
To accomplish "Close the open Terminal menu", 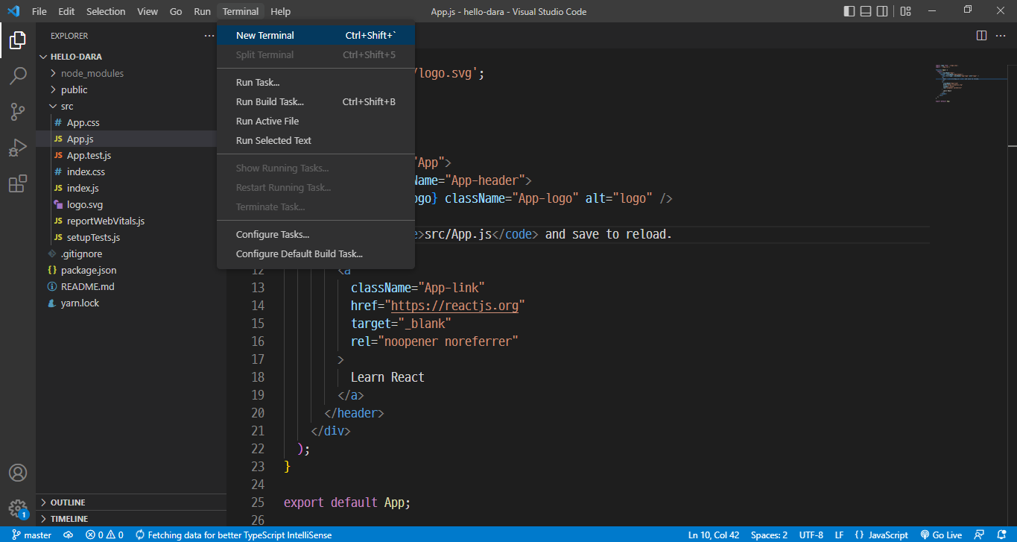I will (241, 11).
